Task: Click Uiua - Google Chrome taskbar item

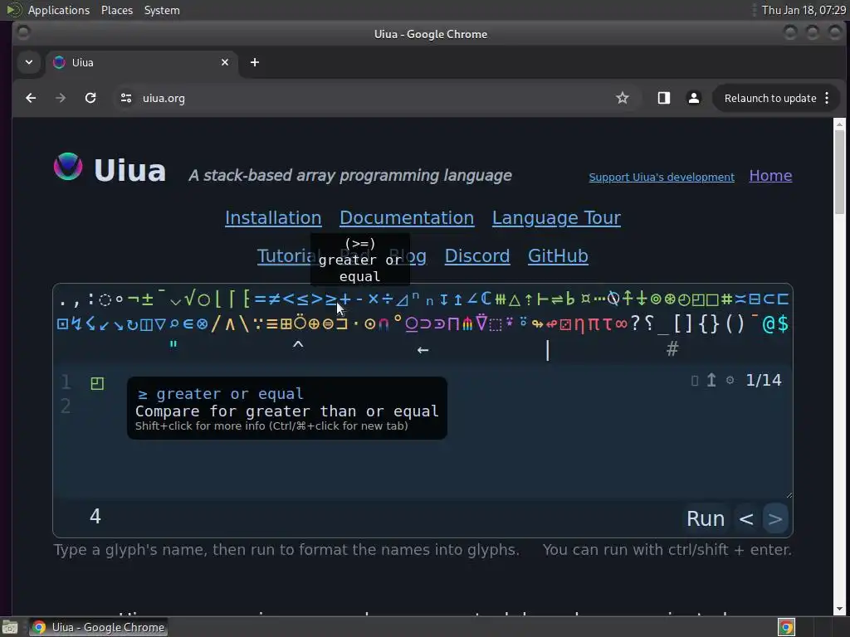Action: point(98,627)
